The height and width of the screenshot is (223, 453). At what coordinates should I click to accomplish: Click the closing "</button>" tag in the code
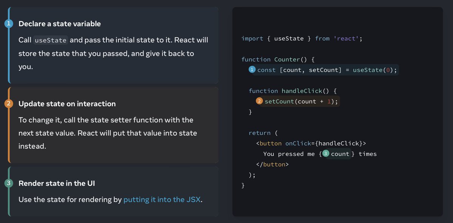272,164
